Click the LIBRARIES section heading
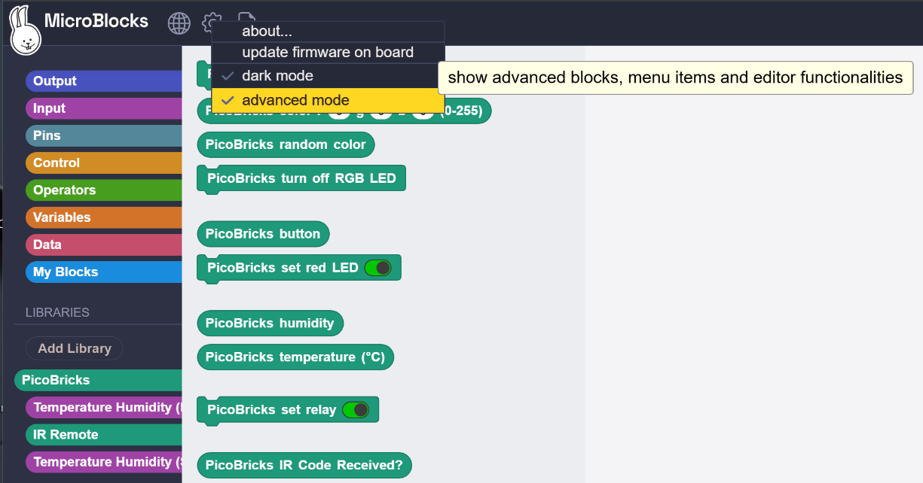Image resolution: width=923 pixels, height=483 pixels. coord(57,312)
